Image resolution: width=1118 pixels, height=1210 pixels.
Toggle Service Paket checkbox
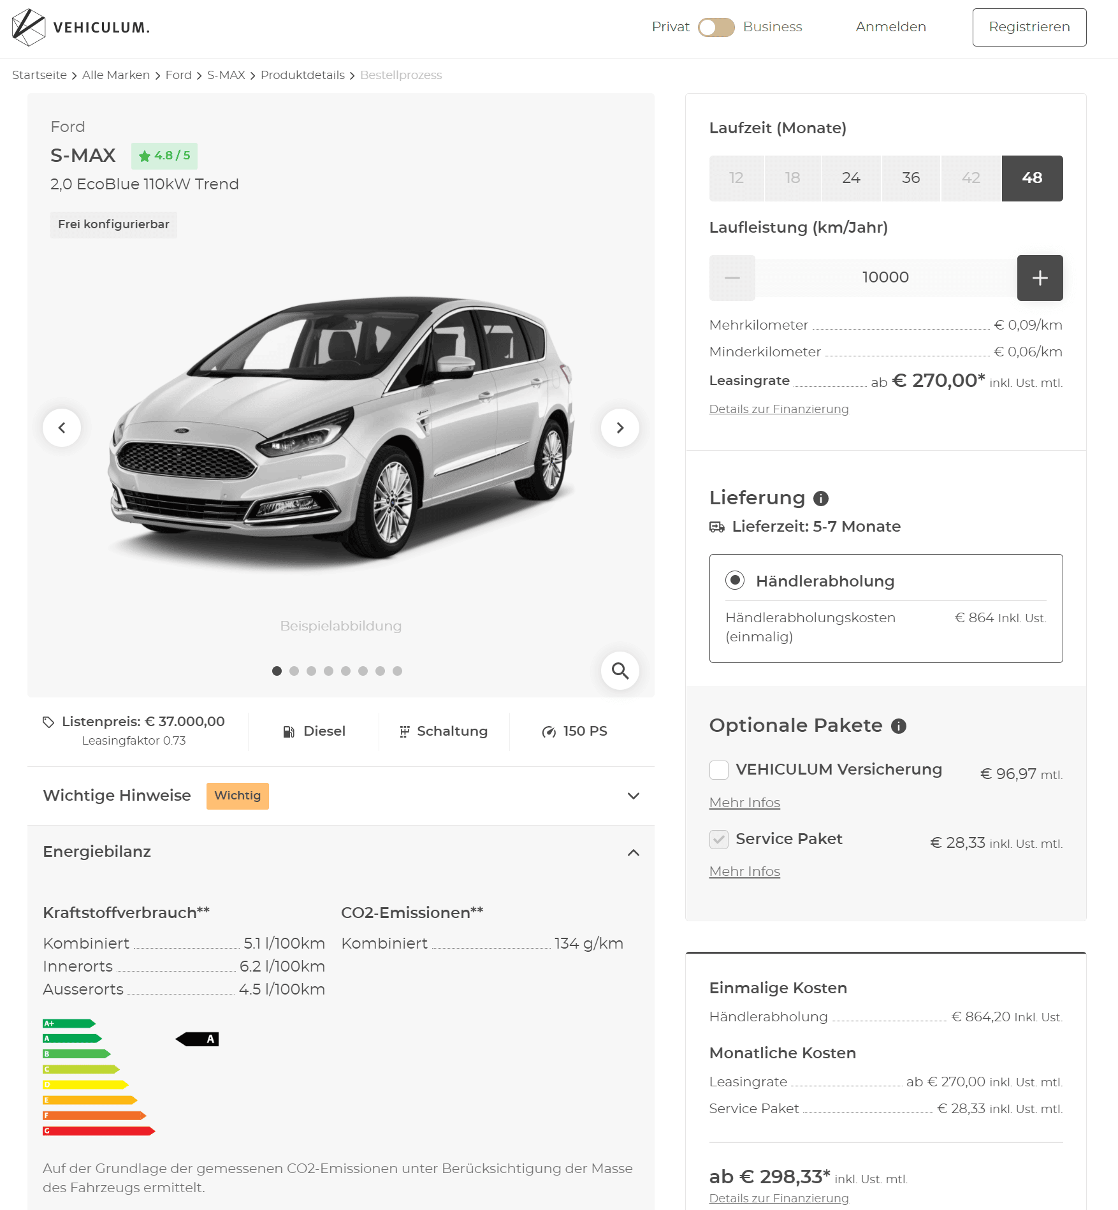(x=719, y=840)
